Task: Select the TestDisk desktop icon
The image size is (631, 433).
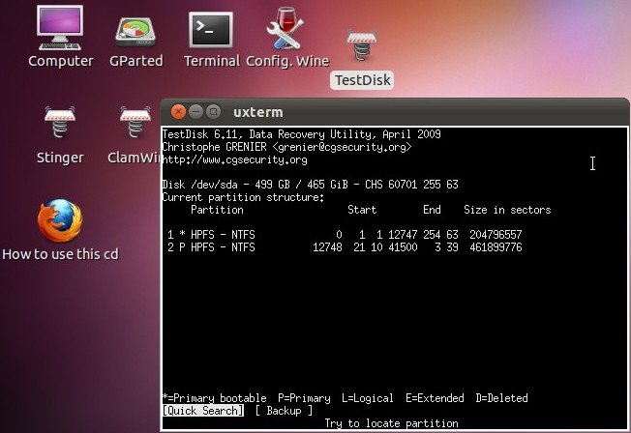Action: (x=361, y=45)
